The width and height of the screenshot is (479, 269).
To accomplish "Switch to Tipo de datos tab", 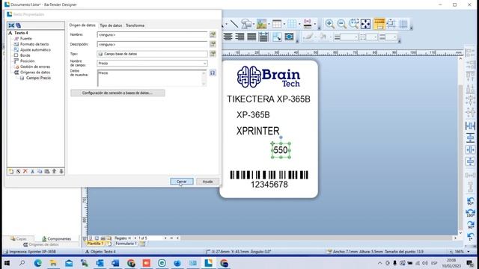I will pyautogui.click(x=111, y=25).
